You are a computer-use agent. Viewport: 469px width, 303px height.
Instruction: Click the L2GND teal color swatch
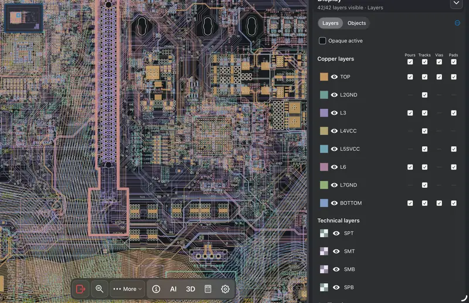tap(324, 95)
